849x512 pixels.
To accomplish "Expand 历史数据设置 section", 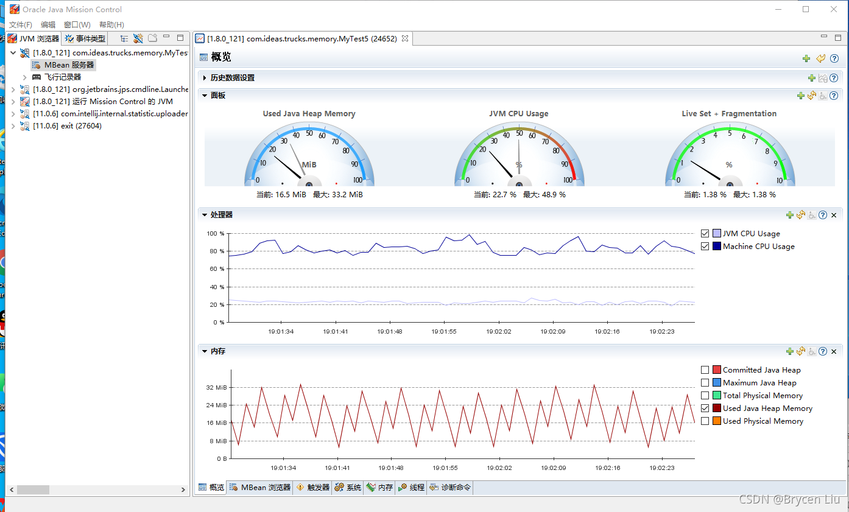I will coord(205,78).
